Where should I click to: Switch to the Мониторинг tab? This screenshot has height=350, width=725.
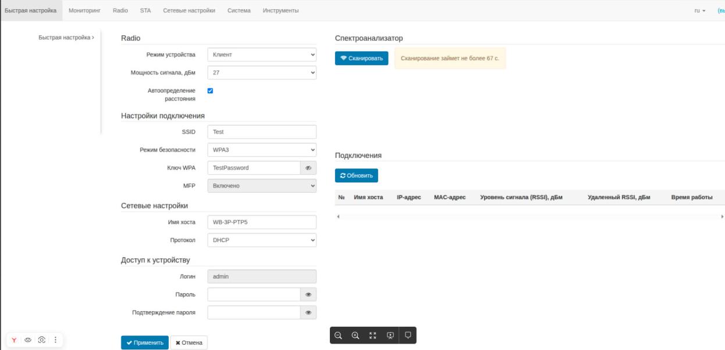click(84, 10)
